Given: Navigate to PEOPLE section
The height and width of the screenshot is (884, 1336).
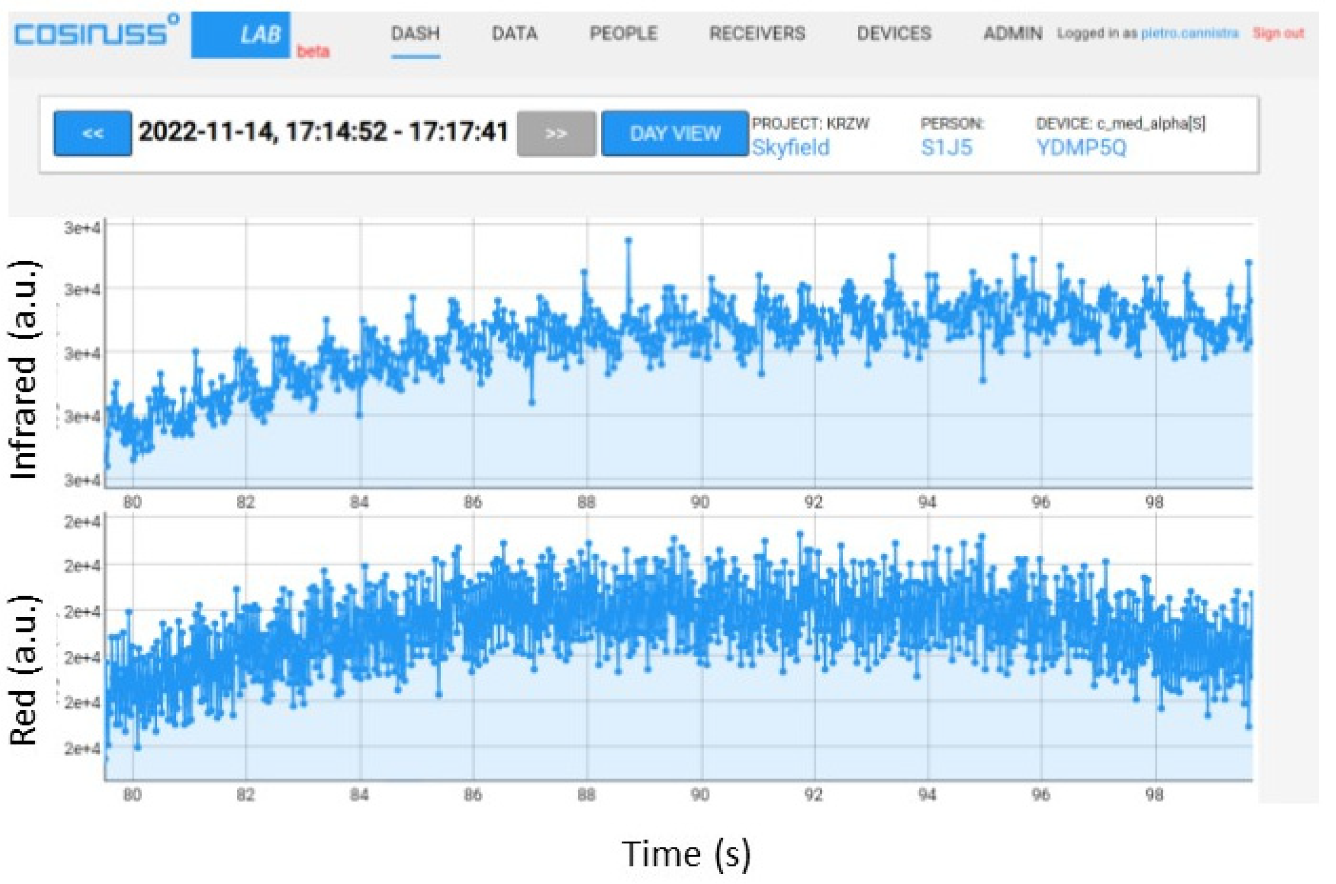Looking at the screenshot, I should coord(624,34).
